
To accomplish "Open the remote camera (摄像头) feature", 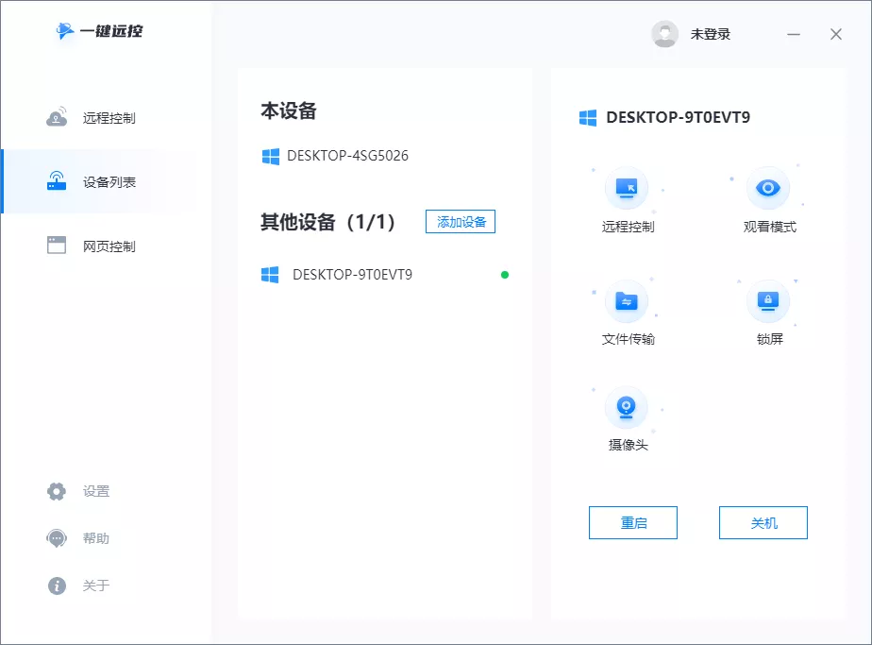I will coord(628,416).
